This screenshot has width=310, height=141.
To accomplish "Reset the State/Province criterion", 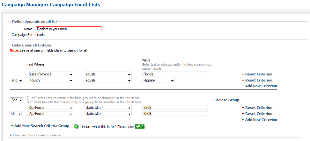I will click(x=257, y=74).
